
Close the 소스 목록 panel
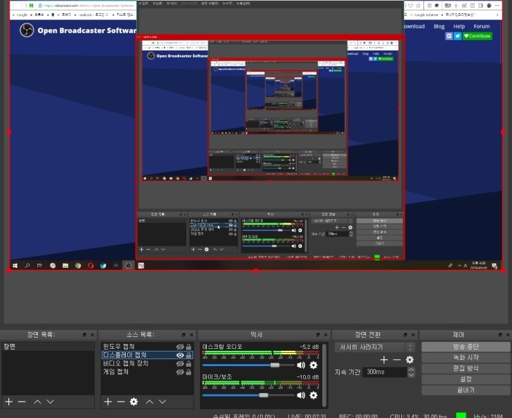pos(192,335)
